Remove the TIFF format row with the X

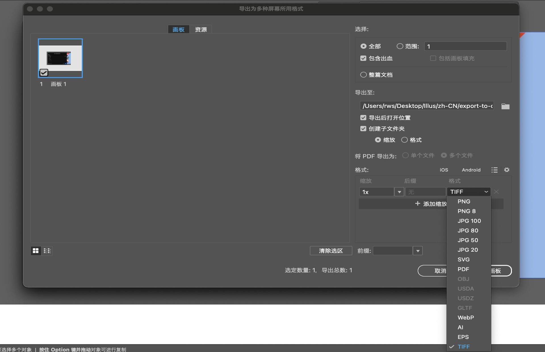coord(496,192)
